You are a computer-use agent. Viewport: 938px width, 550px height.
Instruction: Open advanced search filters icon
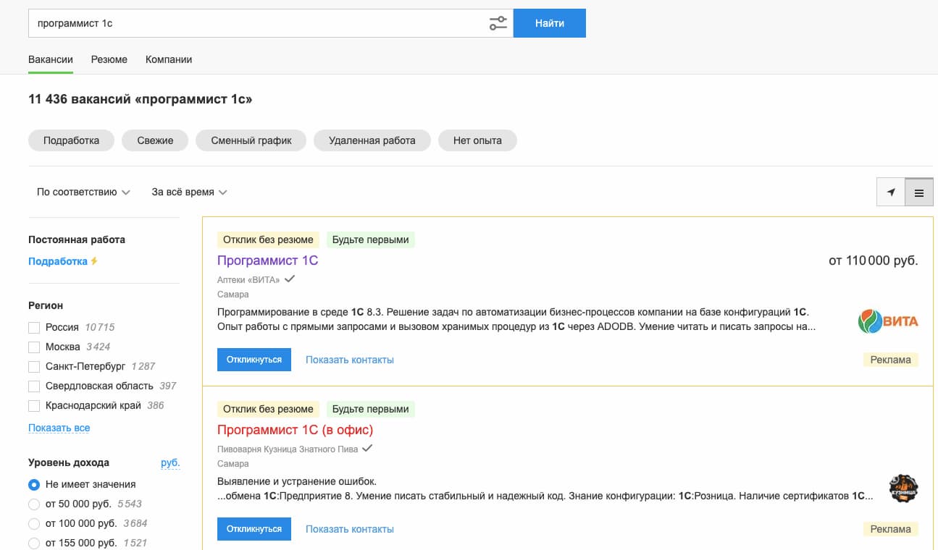point(498,23)
